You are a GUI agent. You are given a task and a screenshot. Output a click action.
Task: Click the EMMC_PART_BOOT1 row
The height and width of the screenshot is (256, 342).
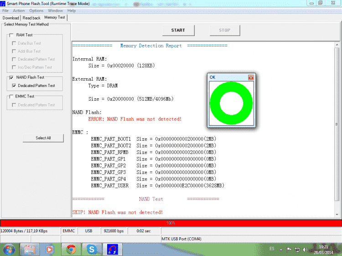pyautogui.click(x=154, y=139)
